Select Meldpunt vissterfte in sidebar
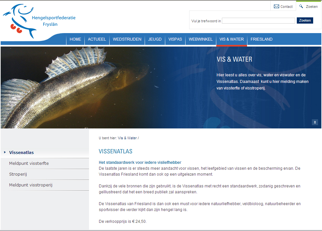 pos(29,163)
